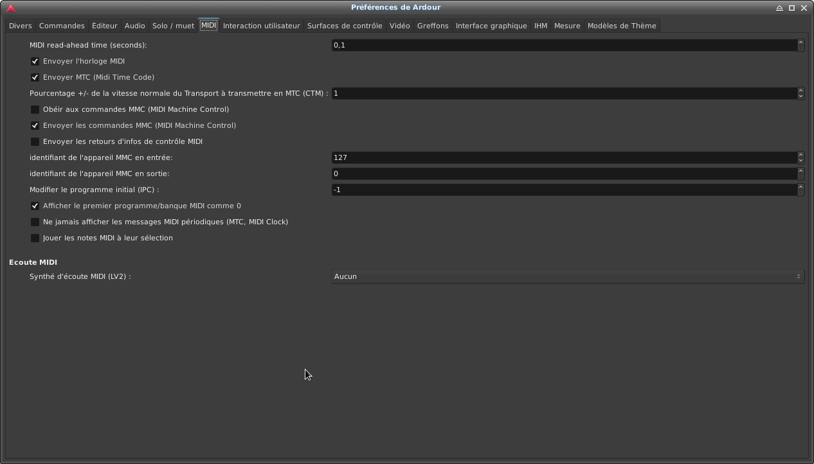
Task: Open the Synthé d'écoute MIDI dropdown
Action: [568, 276]
